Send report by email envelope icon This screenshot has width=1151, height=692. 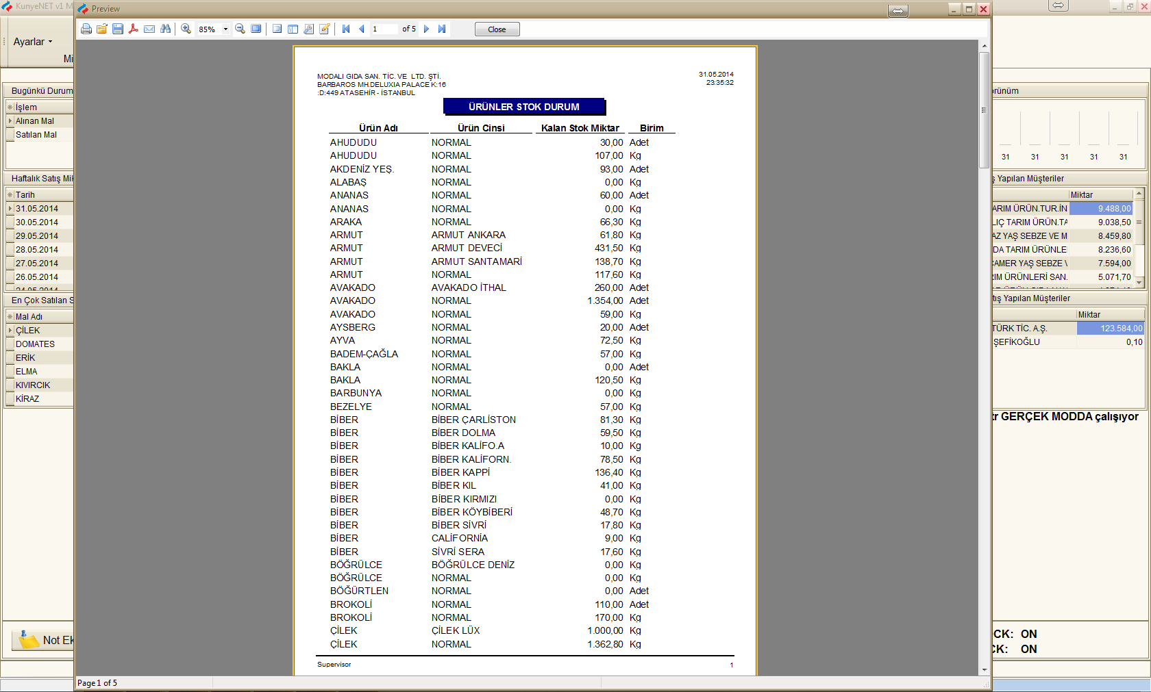[x=149, y=29]
